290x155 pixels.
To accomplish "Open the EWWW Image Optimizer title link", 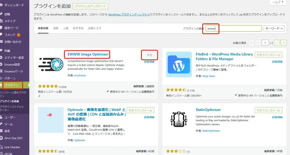I will (x=88, y=54).
